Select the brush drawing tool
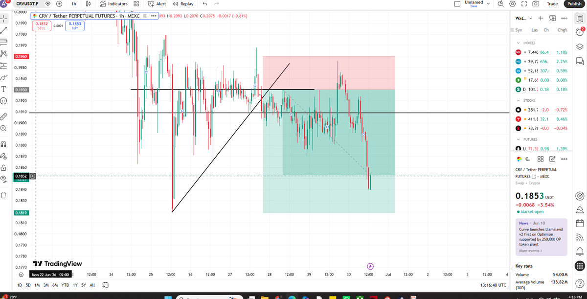This screenshot has width=587, height=299. click(x=4, y=77)
